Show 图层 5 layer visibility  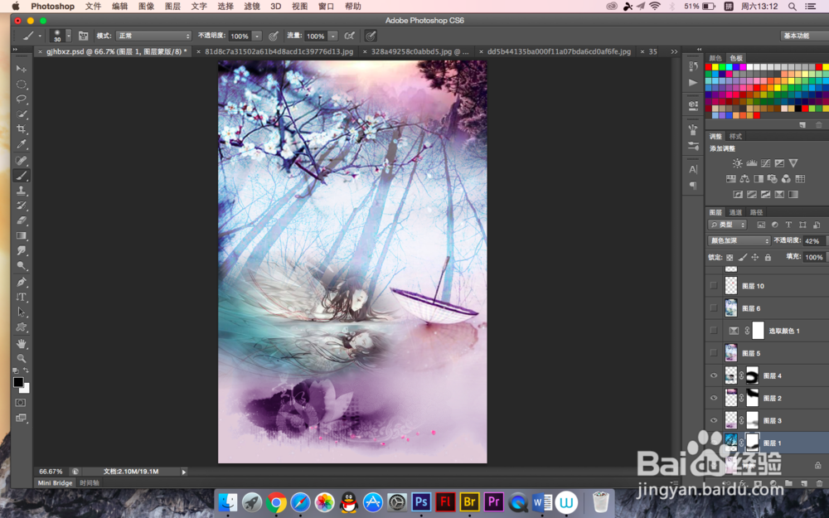coord(714,353)
